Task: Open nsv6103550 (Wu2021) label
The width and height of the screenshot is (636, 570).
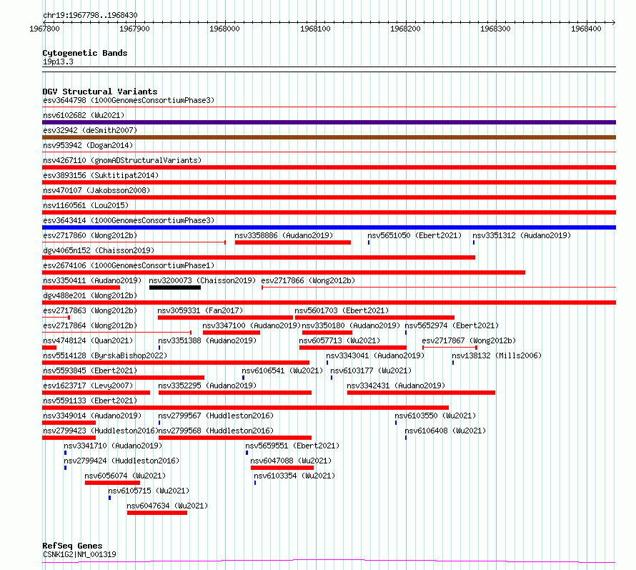Action: click(435, 416)
